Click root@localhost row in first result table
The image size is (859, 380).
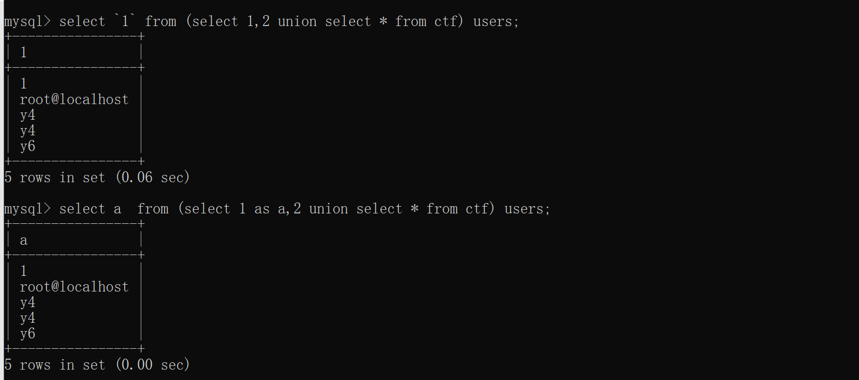coord(74,99)
